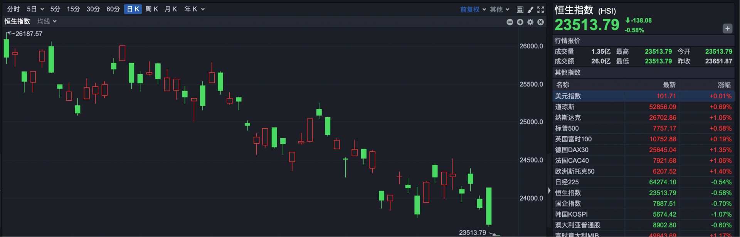The image size is (740, 237).
Task: Select the 恒生指数 row in index list
Action: tap(643, 193)
